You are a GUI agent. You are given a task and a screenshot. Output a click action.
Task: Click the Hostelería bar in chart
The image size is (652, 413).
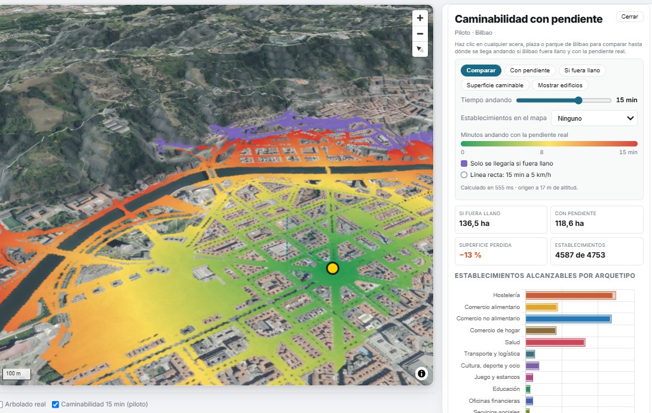tap(571, 295)
